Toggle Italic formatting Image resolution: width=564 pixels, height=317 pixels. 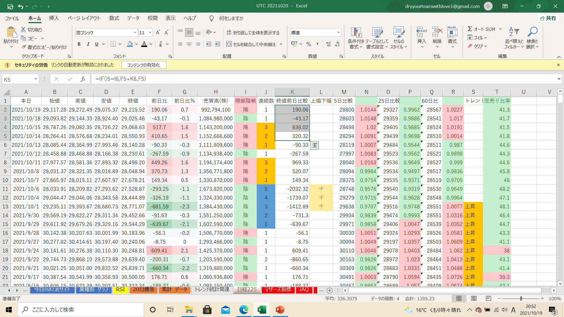88,44
